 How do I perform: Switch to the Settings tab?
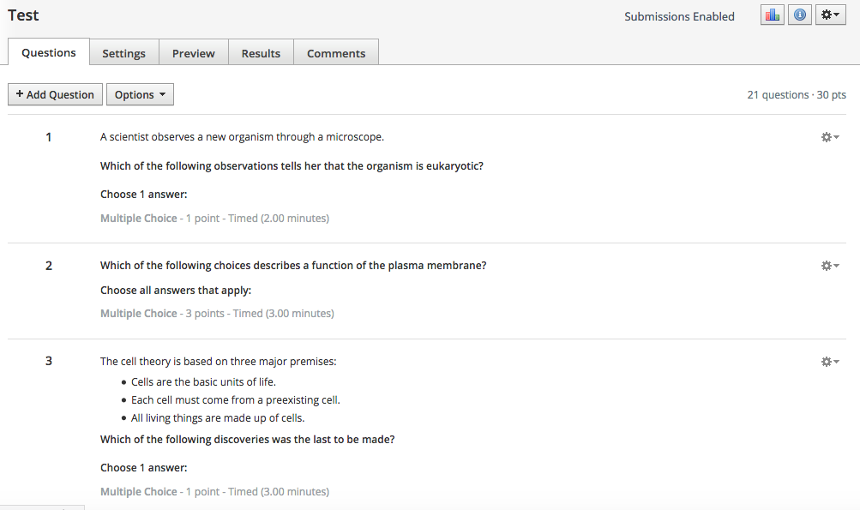[124, 53]
